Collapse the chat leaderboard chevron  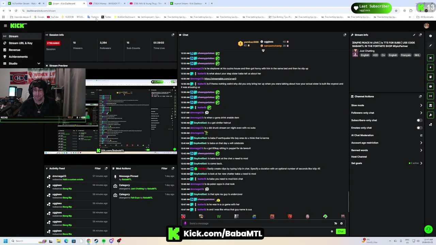(x=263, y=51)
